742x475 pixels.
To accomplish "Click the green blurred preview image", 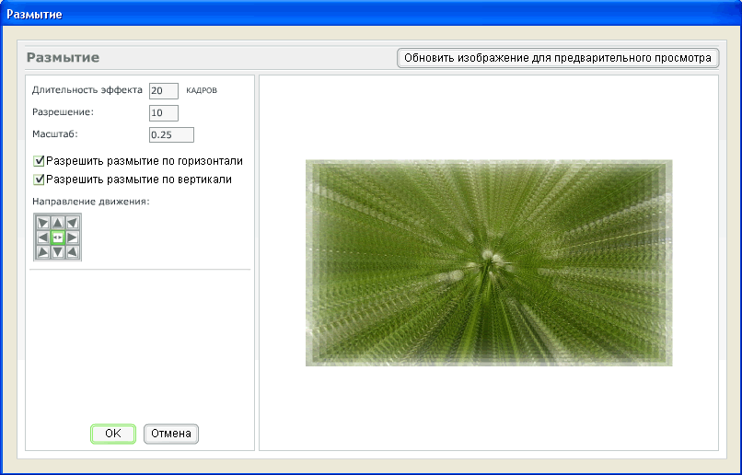I will point(489,263).
